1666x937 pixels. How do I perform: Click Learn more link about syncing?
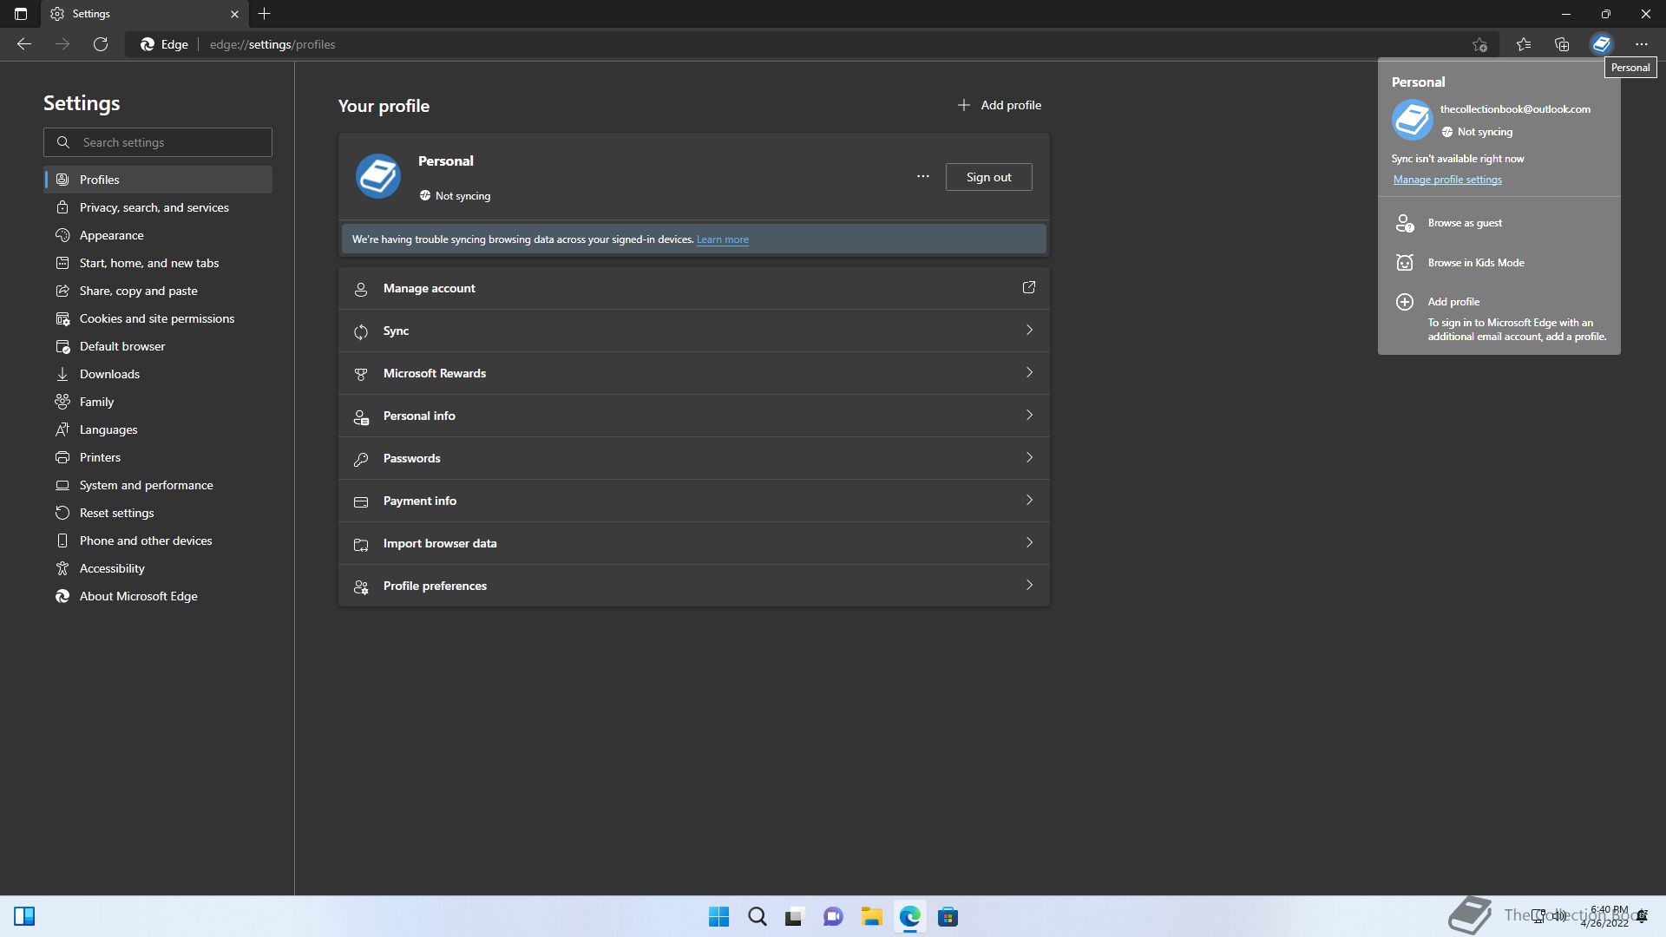coord(722,239)
